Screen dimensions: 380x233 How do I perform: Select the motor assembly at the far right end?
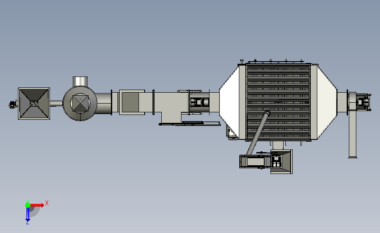(x=363, y=102)
